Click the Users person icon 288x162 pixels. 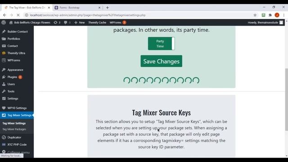[x=4, y=84]
